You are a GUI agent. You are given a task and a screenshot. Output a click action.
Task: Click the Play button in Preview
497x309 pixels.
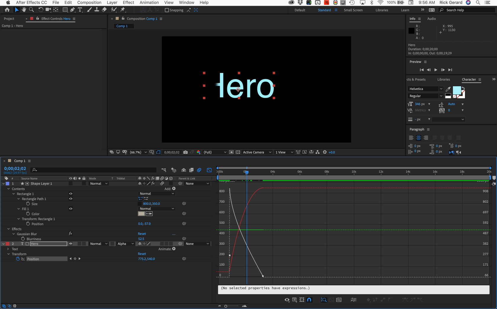(x=436, y=70)
